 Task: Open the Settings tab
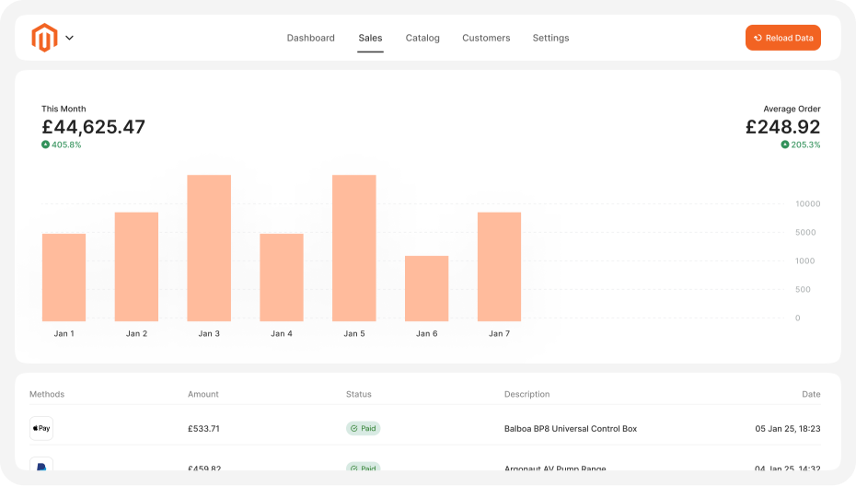[x=550, y=38]
